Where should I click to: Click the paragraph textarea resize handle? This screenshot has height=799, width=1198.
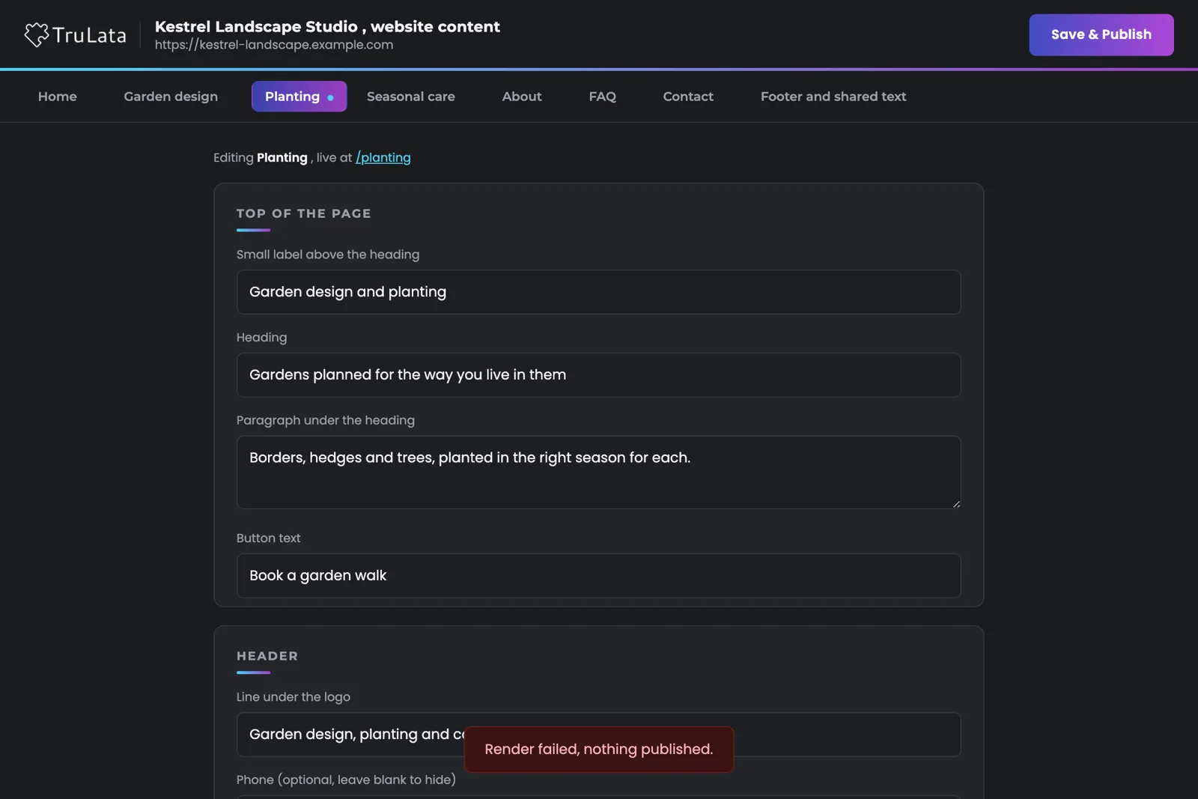pos(956,504)
